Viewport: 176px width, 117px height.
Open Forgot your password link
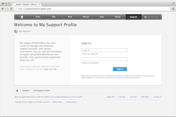pos(90,63)
